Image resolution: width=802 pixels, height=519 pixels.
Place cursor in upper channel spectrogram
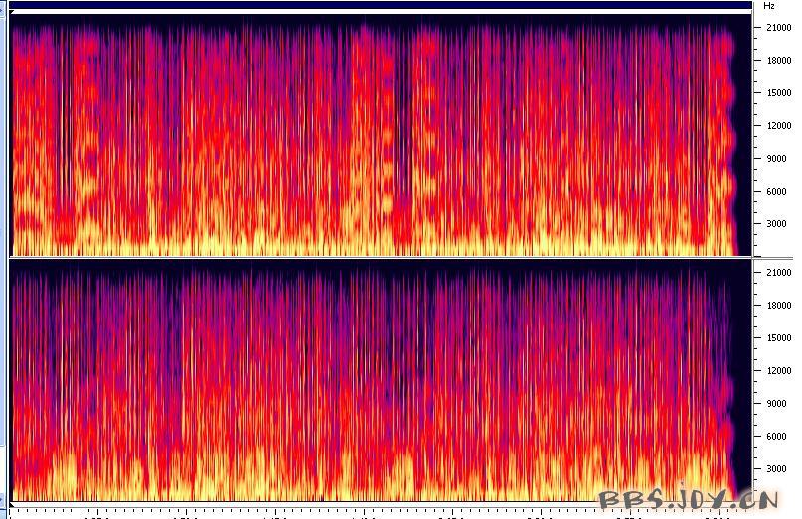tap(381, 135)
